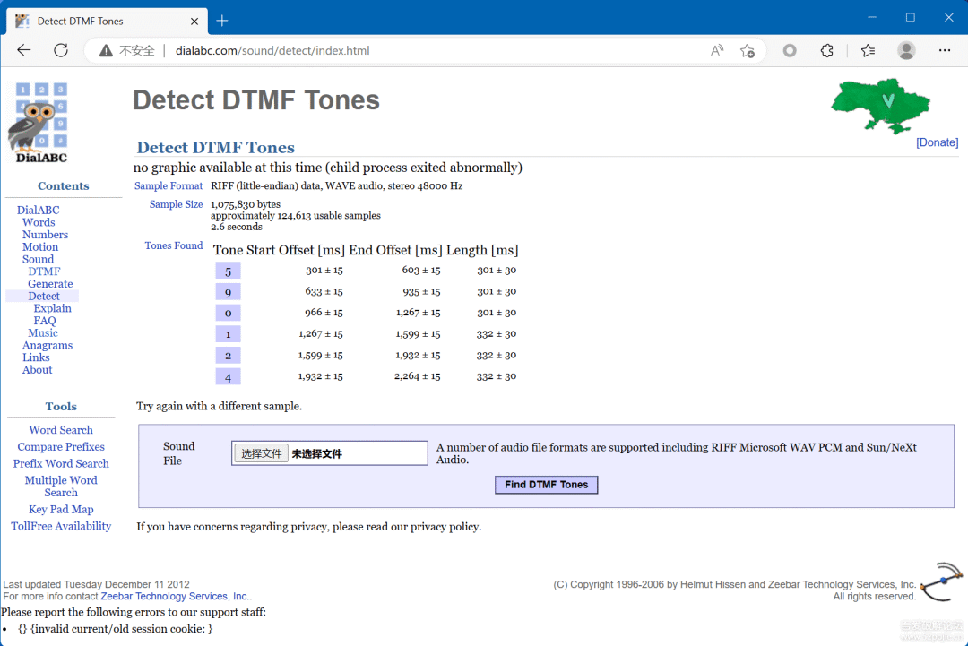Open the Extensions puzzle-piece menu
Image resolution: width=968 pixels, height=646 pixels.
tap(827, 50)
